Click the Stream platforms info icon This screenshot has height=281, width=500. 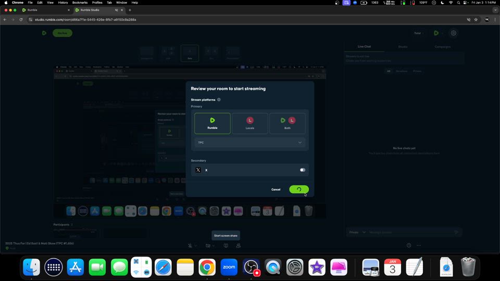click(x=219, y=99)
